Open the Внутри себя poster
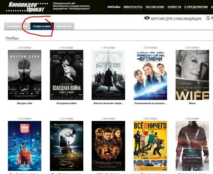This screenshot has width=213, height=174. coord(24,75)
